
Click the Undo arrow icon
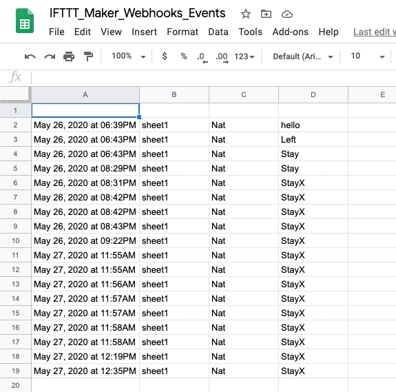coord(30,56)
